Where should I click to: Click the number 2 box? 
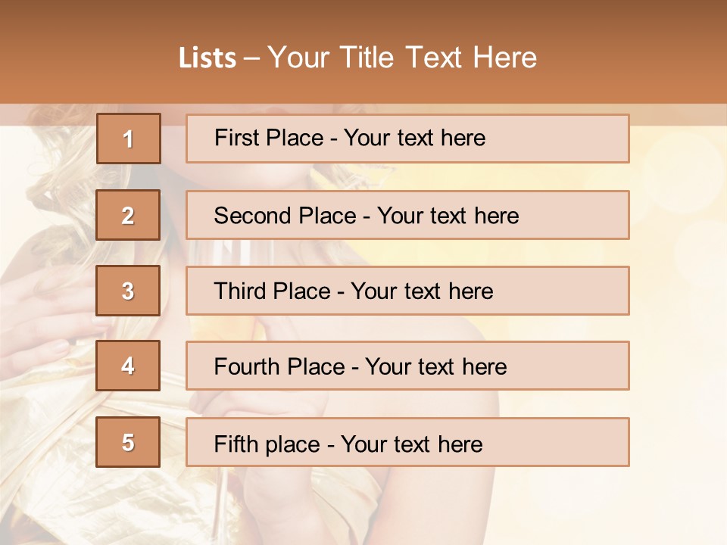(128, 215)
